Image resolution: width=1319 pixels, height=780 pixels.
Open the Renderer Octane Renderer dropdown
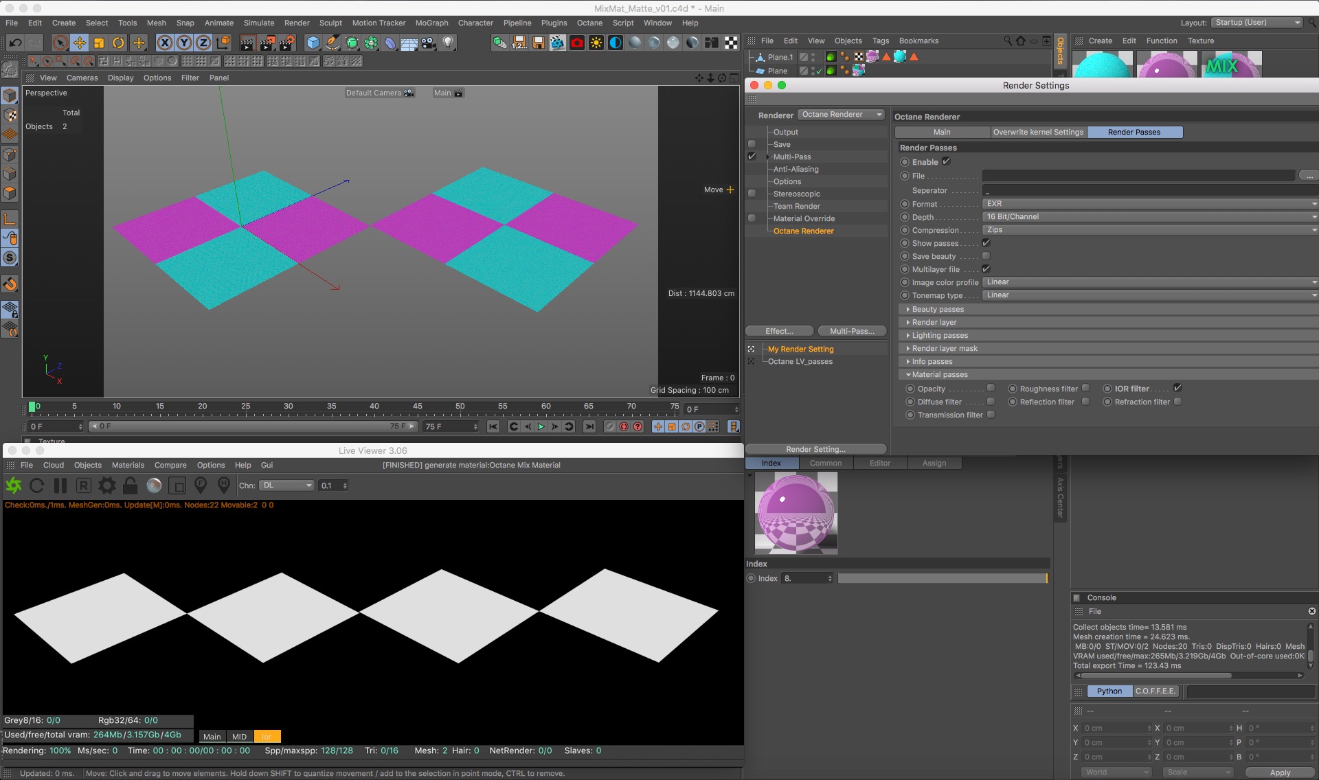(842, 115)
